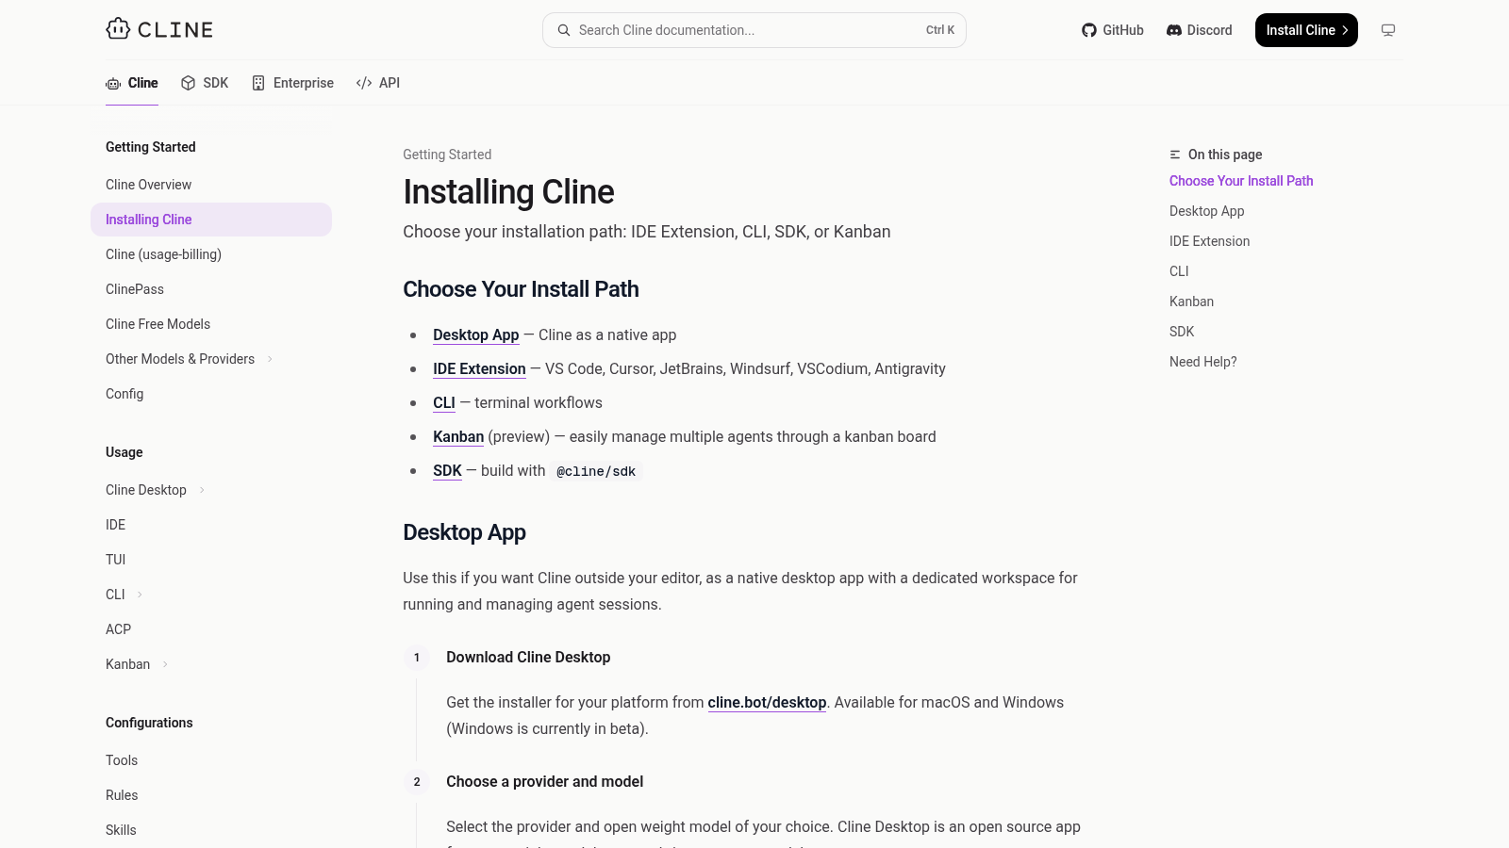This screenshot has width=1509, height=848.
Task: Open IDE page under Usage
Action: click(211, 525)
